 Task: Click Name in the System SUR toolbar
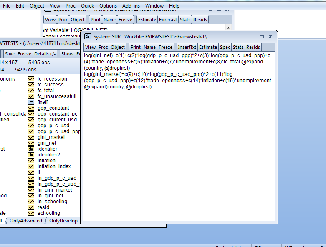click(x=149, y=47)
